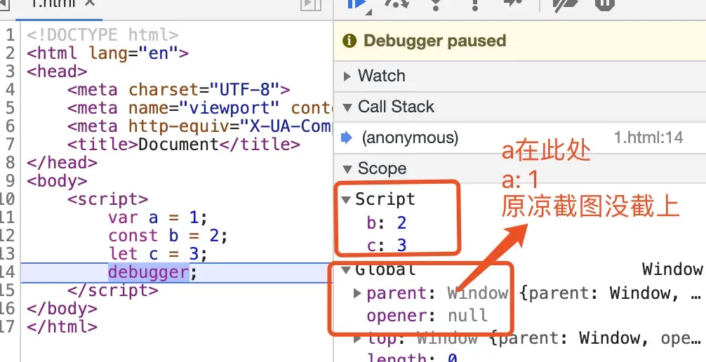Click the <title>Document</title> code line
706x362 pixels.
click(x=184, y=145)
